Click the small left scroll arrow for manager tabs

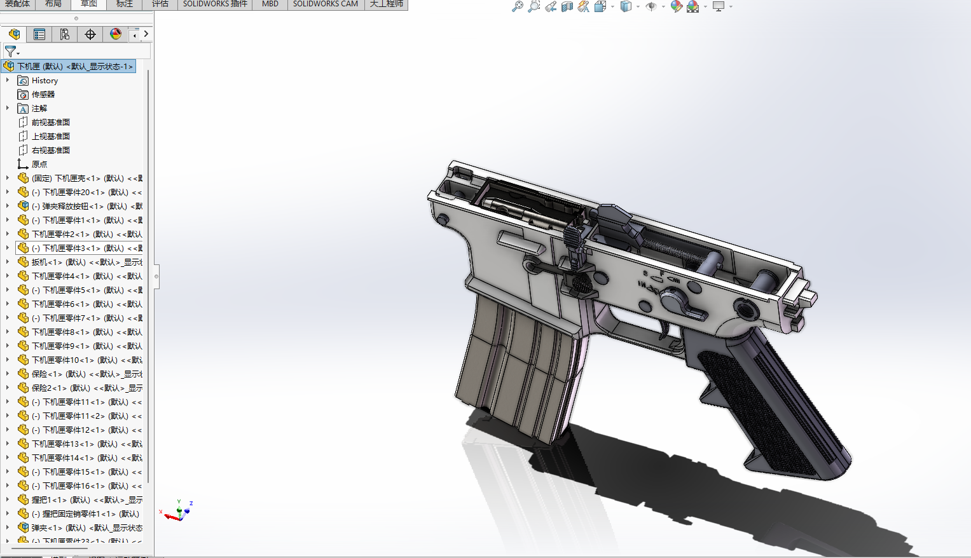134,35
